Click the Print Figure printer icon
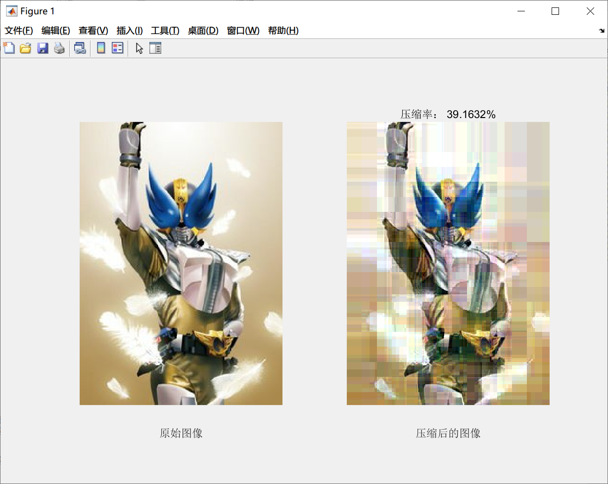The image size is (608, 484). (59, 48)
